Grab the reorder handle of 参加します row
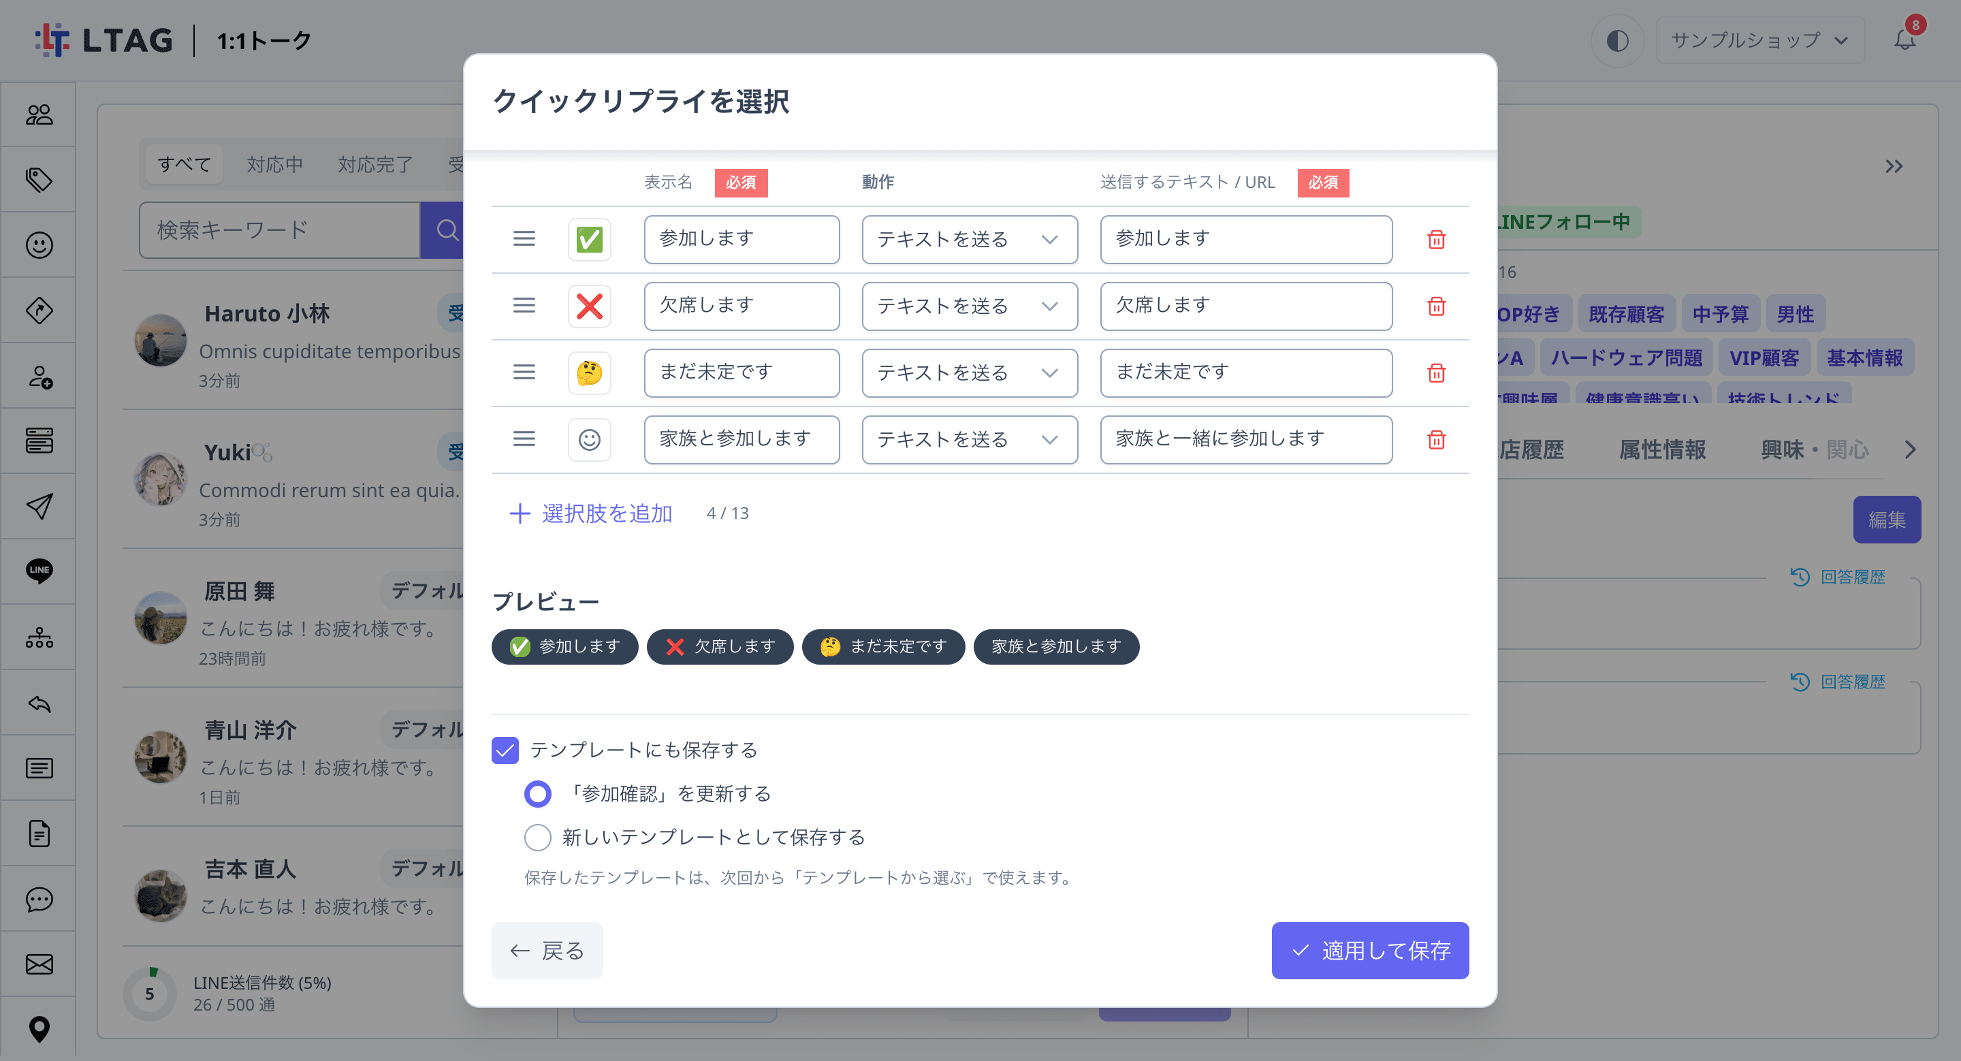Screen dimensions: 1961x1061 point(524,239)
